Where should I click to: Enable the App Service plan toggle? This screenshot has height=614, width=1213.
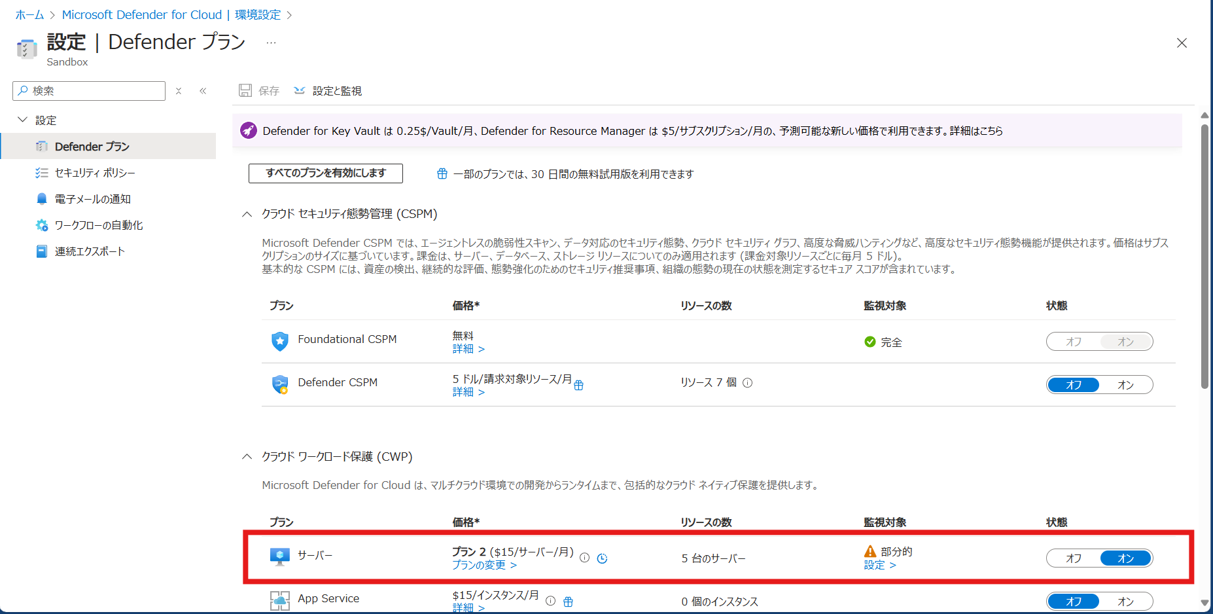point(1125,601)
